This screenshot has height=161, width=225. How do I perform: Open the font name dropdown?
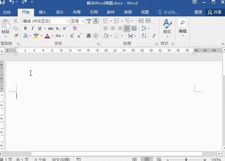pos(67,21)
